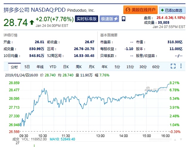
Task: Click the 拼多多公司 NASDAQ:PDD title
Action: (35, 10)
